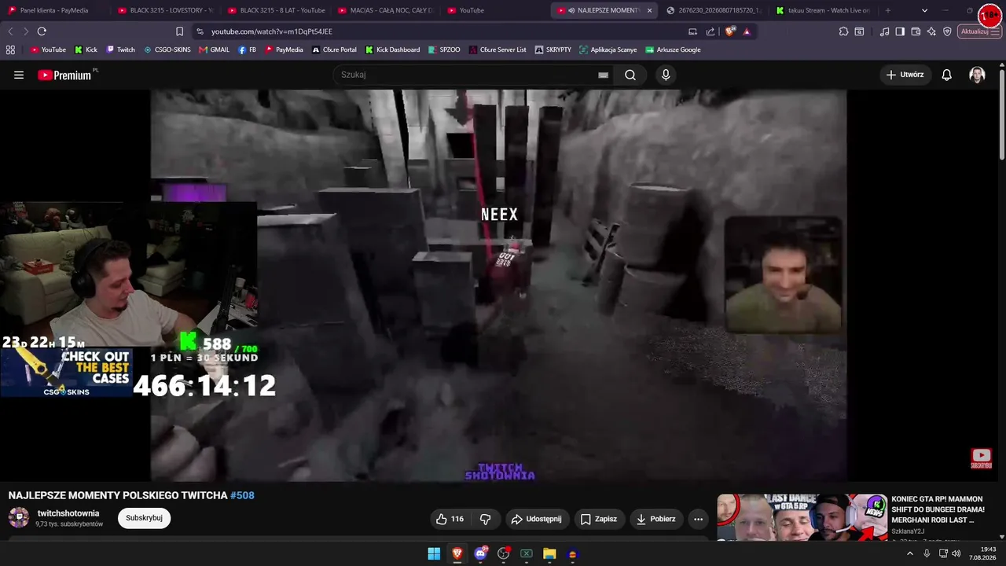Click the Aktualizuj browser update button
Screen dimensions: 1006x566
(x=979, y=31)
